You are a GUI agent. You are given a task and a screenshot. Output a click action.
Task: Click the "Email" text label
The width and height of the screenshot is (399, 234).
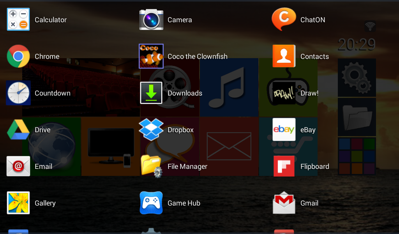click(x=44, y=167)
